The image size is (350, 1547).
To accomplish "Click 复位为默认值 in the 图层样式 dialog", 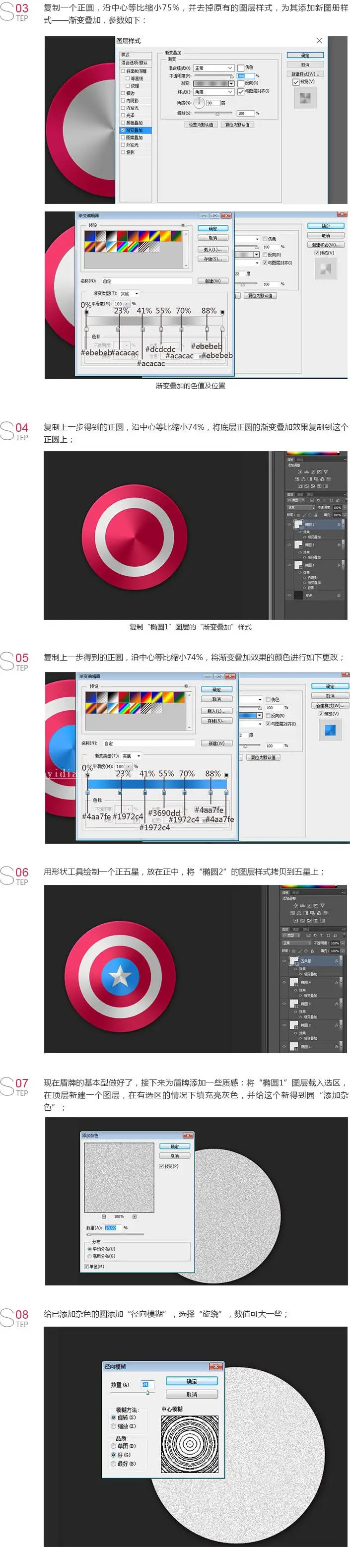I will tap(237, 125).
